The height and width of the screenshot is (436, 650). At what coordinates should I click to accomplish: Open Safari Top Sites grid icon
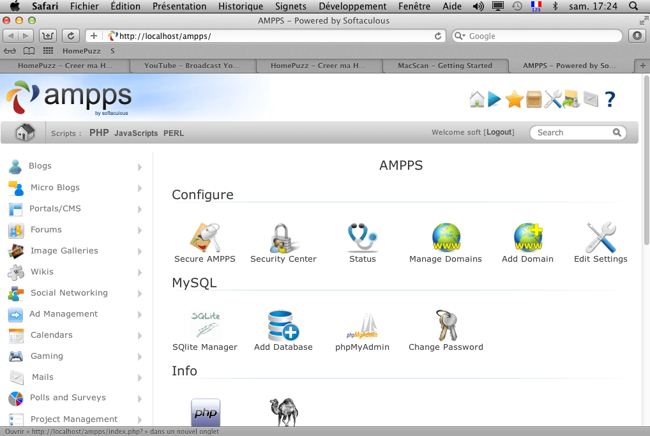[x=48, y=51]
